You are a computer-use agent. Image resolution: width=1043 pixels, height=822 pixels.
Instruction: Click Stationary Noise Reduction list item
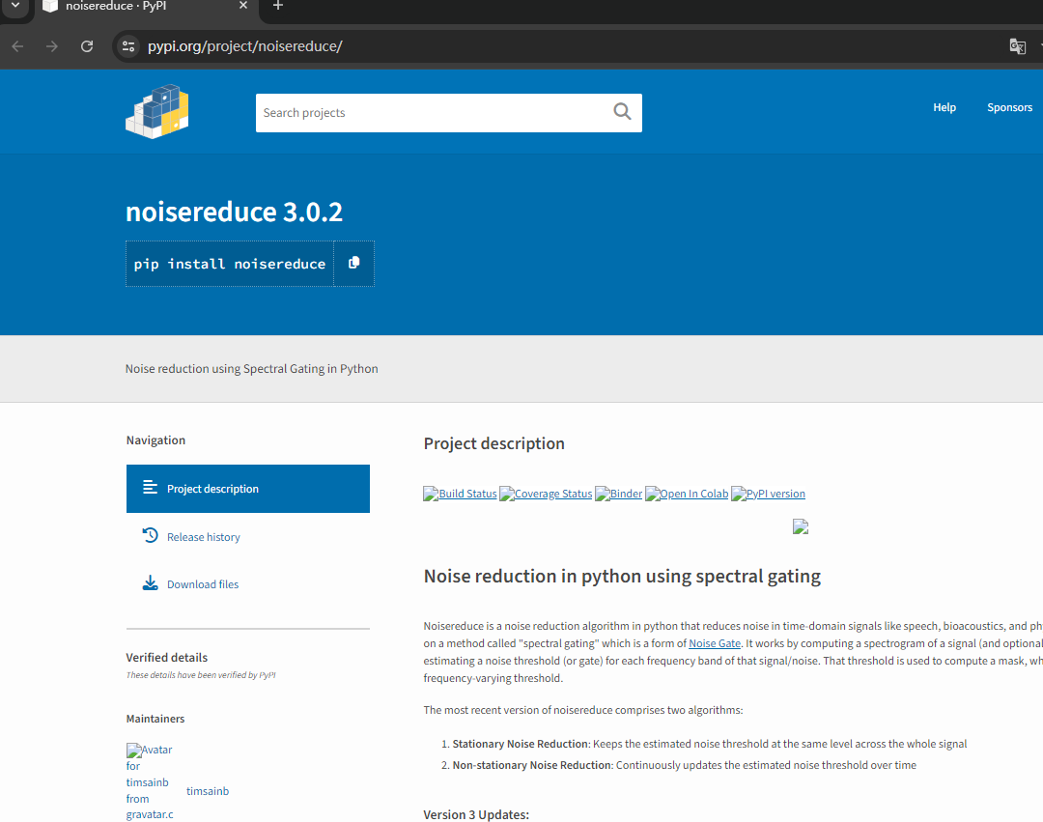(710, 744)
